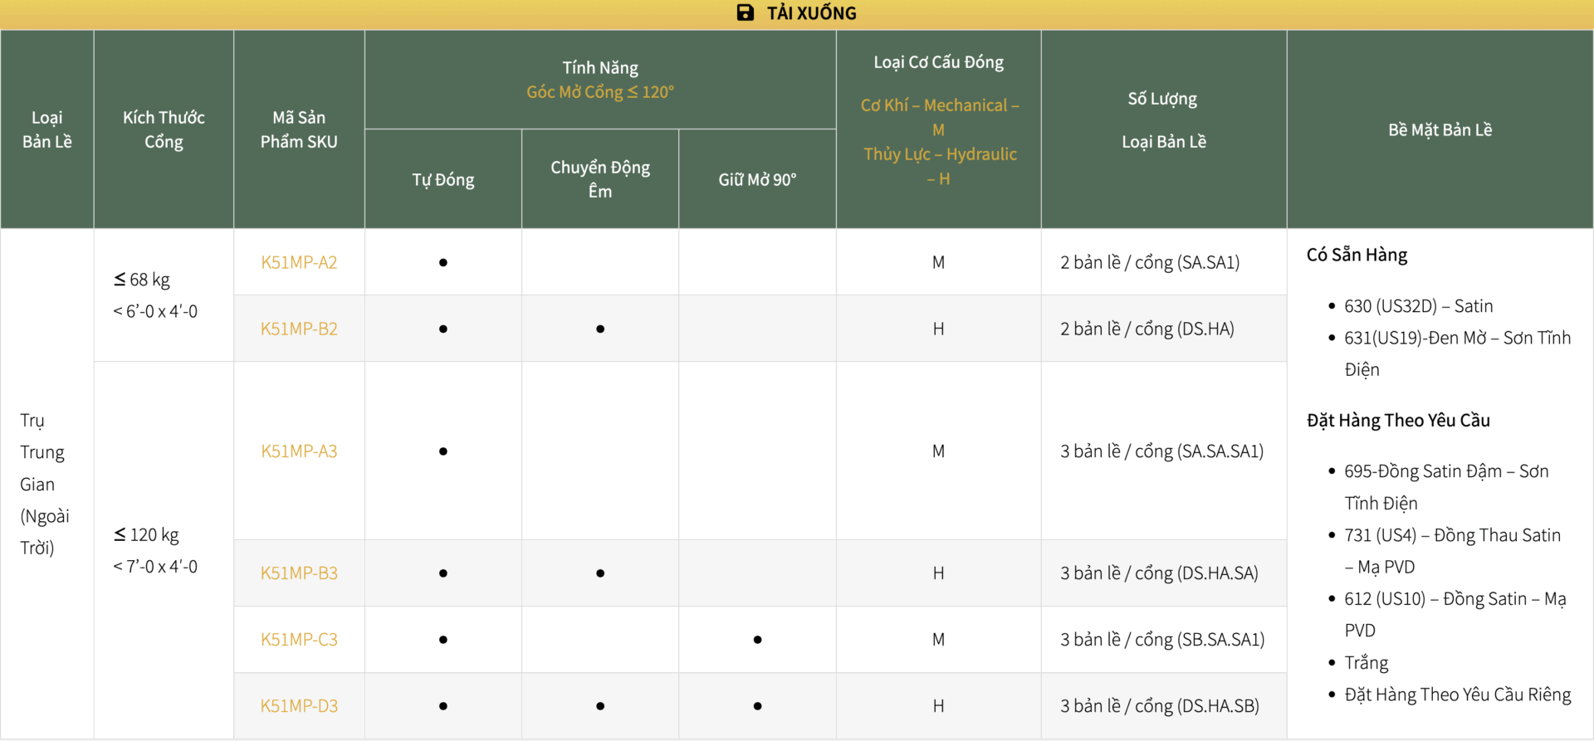Click the Kích Thước Cổng column header
Image resolution: width=1594 pixels, height=741 pixels.
(x=164, y=129)
